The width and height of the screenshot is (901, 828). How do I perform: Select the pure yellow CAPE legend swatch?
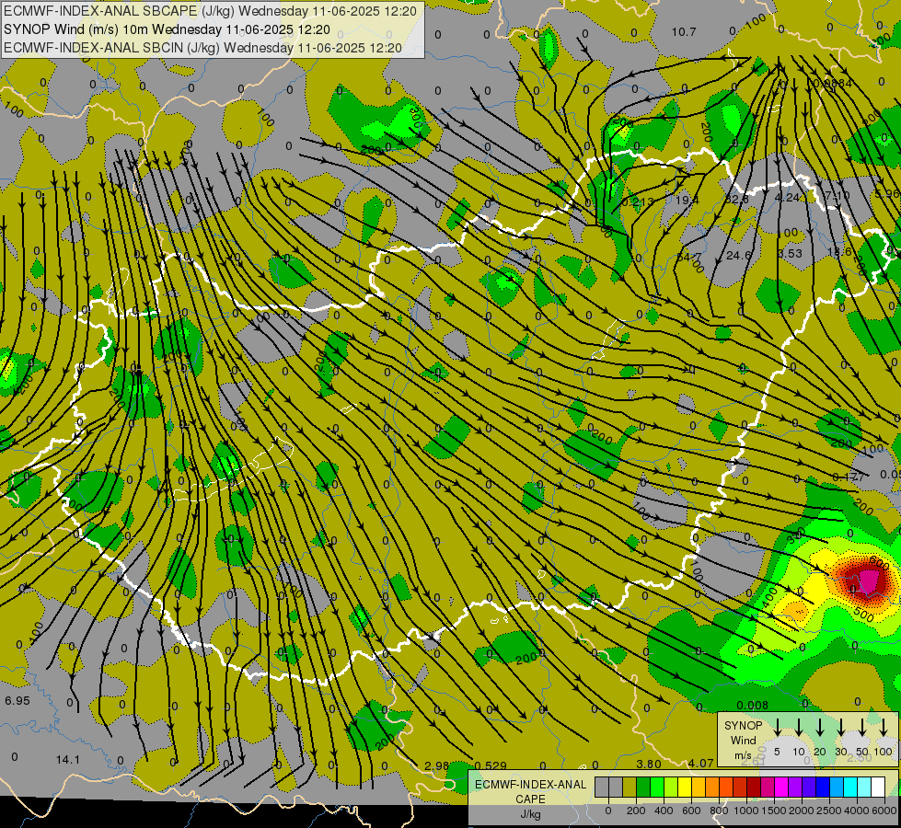coord(685,787)
